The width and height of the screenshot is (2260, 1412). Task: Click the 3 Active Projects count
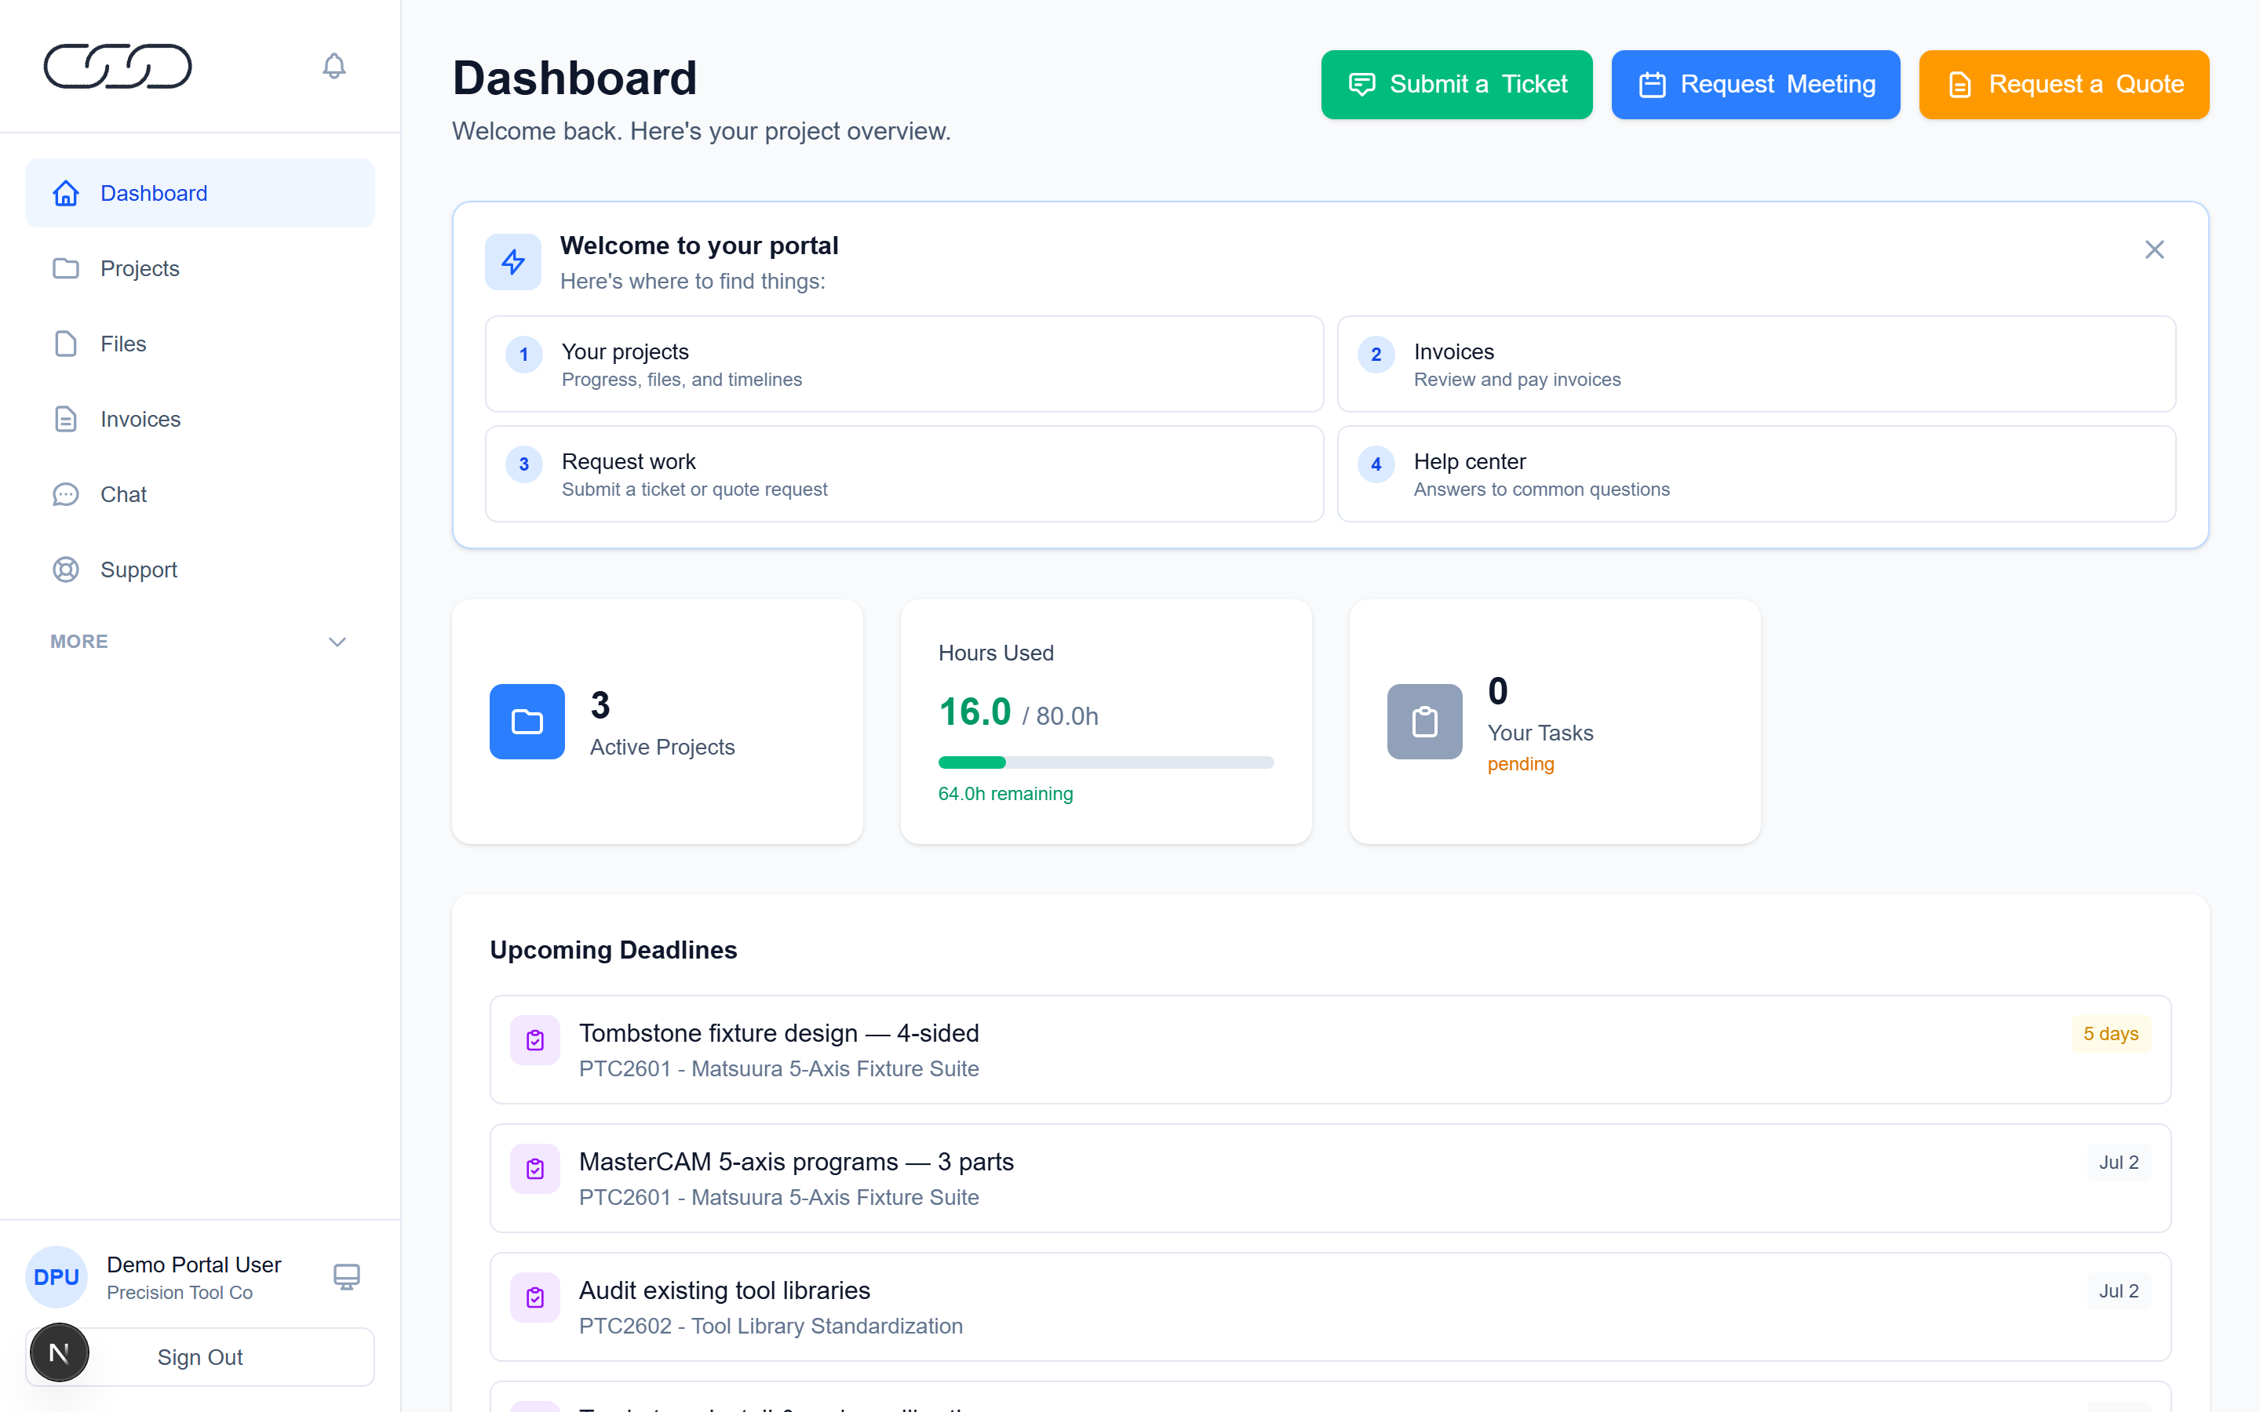[600, 706]
